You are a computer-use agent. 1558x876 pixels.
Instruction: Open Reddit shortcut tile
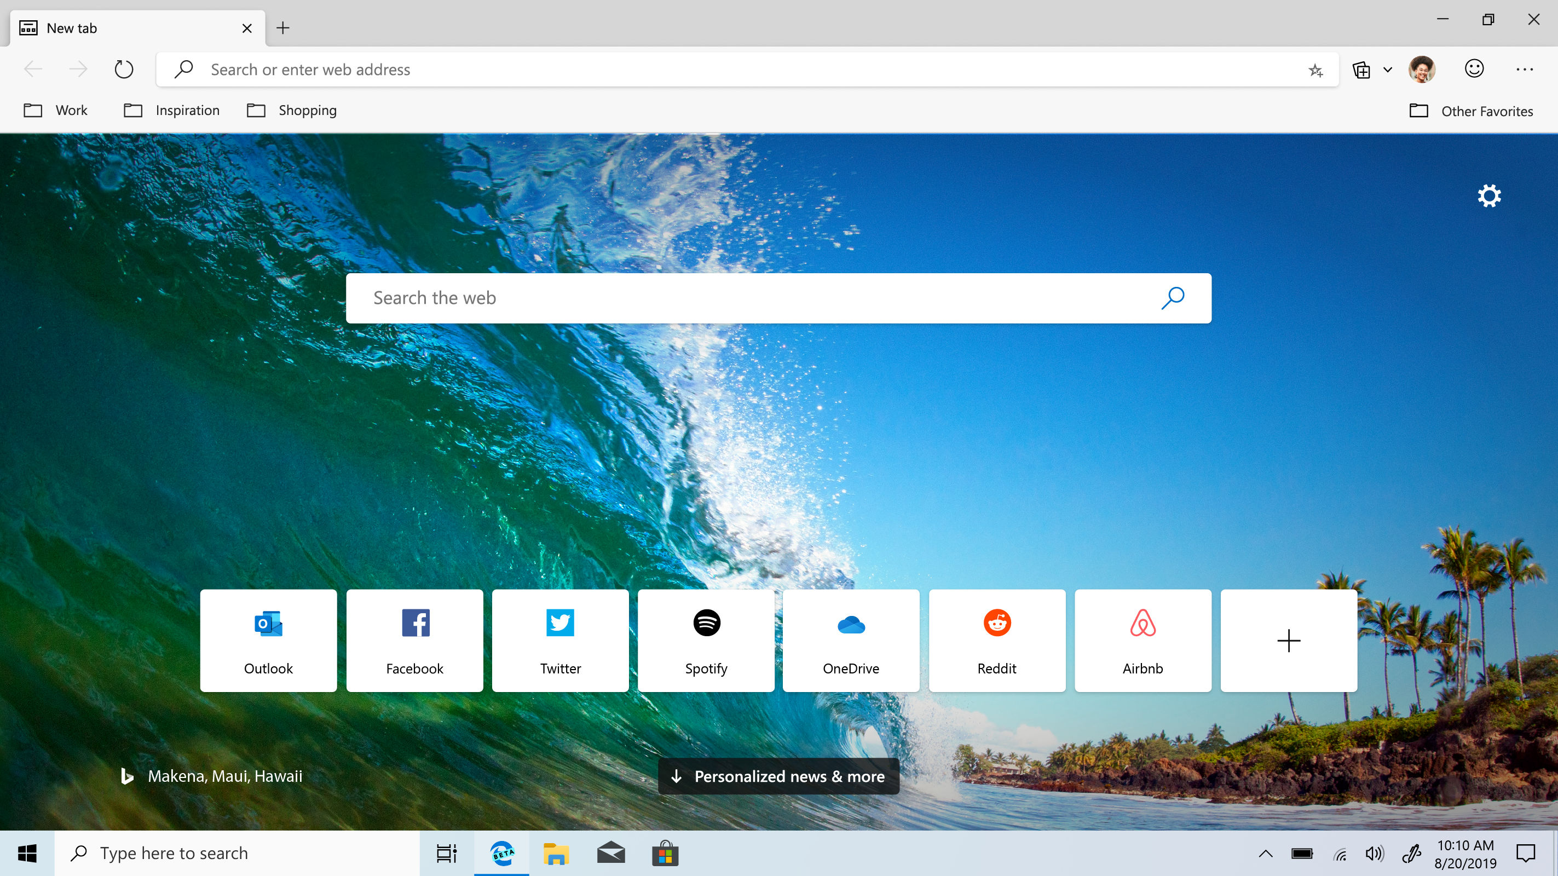pyautogui.click(x=997, y=639)
